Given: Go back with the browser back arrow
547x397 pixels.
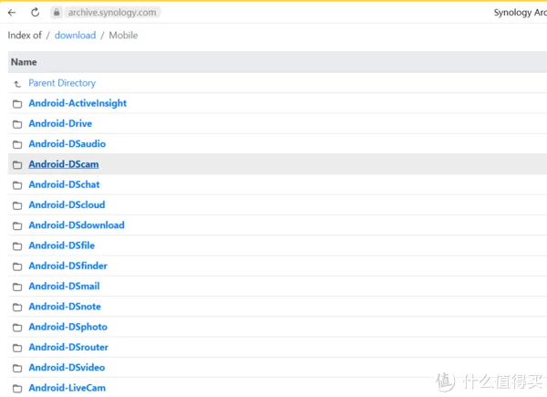Looking at the screenshot, I should click(x=12, y=13).
